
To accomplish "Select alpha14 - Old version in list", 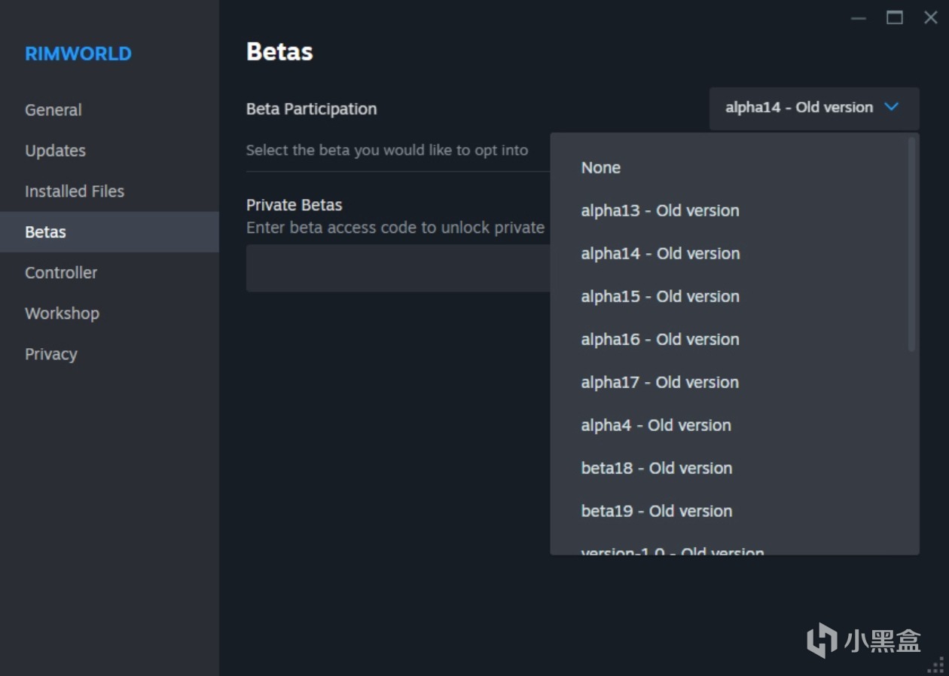I will pos(729,254).
